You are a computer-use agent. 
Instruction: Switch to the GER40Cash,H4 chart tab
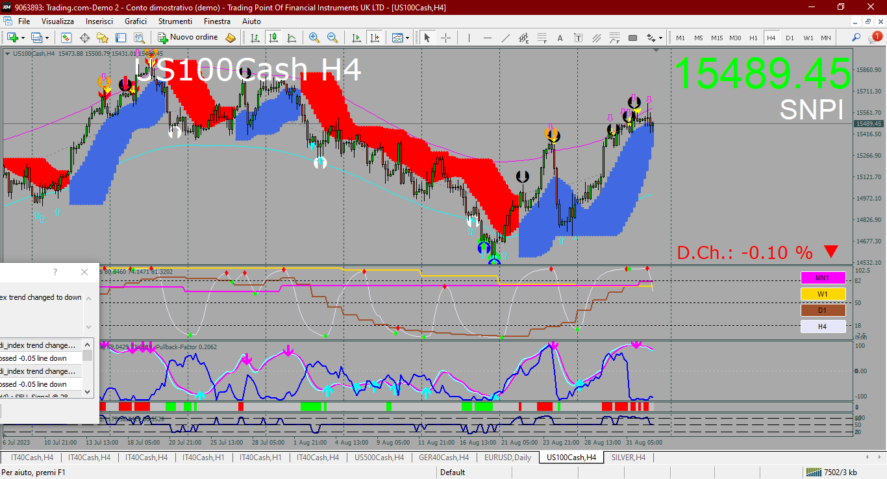pos(443,458)
